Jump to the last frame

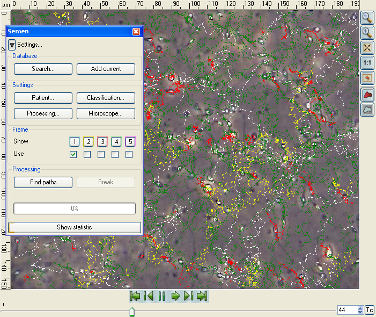point(202,296)
